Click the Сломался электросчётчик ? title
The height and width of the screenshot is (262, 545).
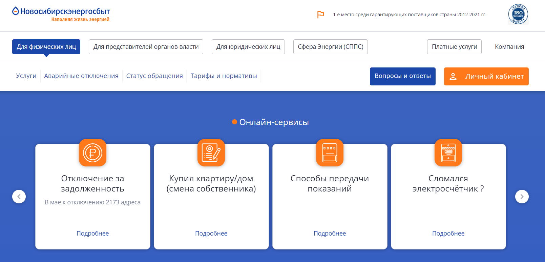pos(448,184)
